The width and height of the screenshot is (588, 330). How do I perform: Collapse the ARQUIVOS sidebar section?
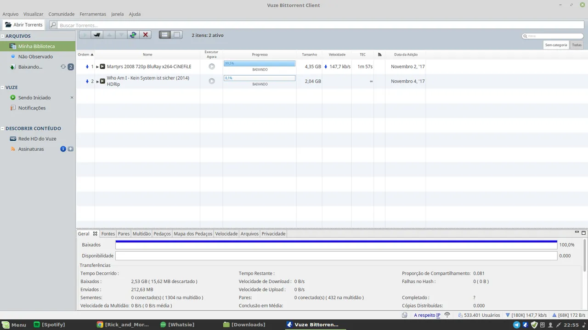tap(2, 36)
